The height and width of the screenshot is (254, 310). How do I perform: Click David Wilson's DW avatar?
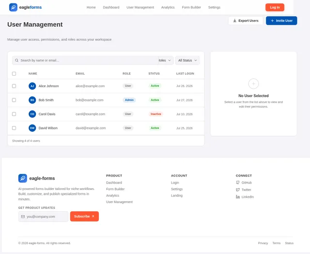click(32, 128)
